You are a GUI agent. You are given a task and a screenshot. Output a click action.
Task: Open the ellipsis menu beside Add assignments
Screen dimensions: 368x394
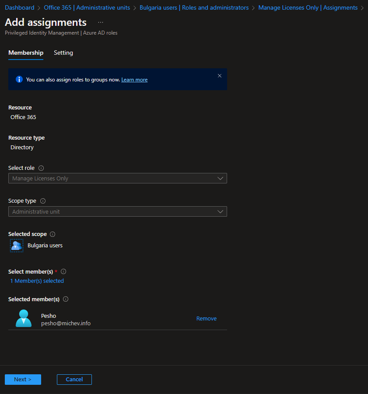click(101, 22)
